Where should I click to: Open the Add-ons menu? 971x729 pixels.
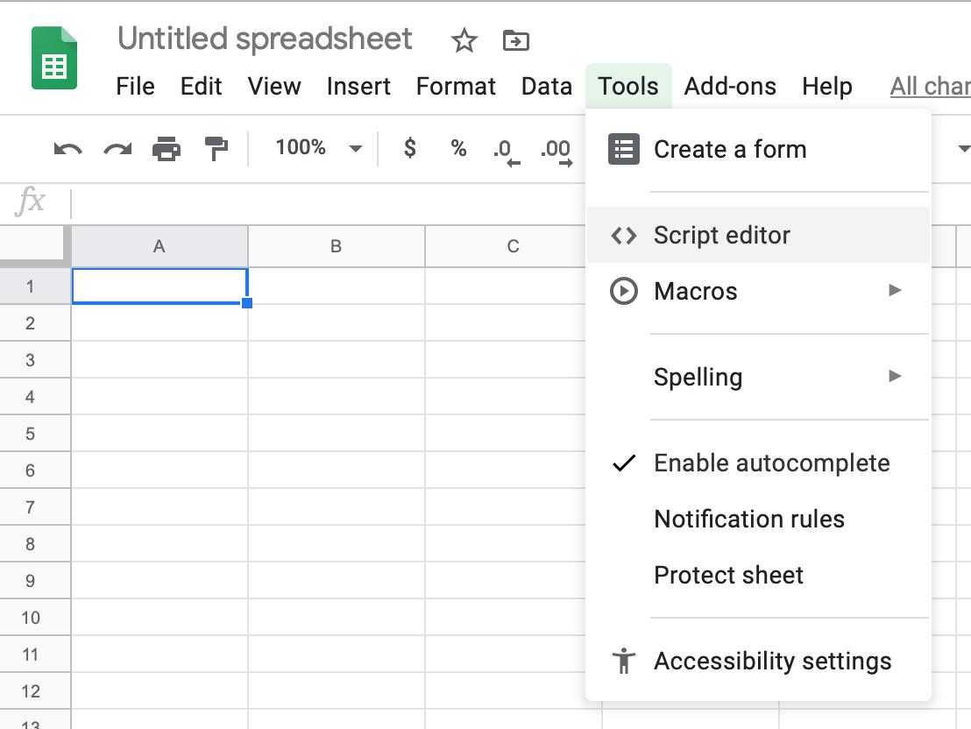(x=730, y=86)
